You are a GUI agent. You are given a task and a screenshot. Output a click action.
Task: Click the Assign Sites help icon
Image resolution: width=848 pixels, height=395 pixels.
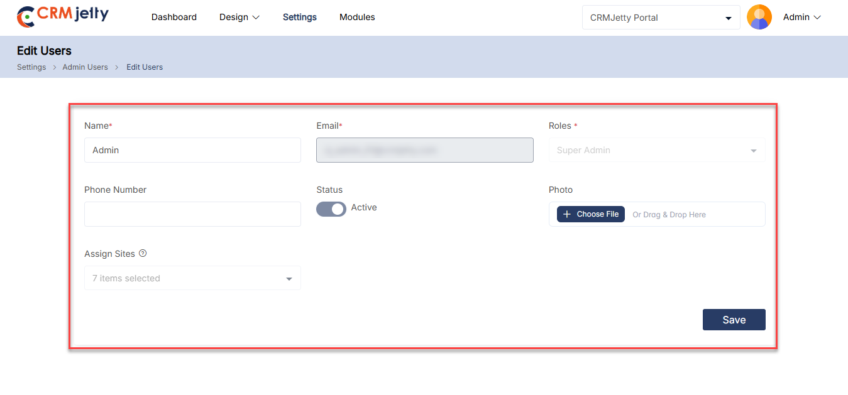143,254
